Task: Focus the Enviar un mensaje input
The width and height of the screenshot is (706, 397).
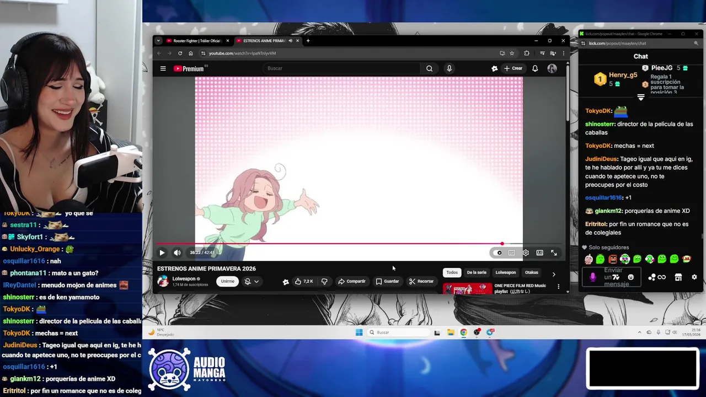Action: (613, 277)
